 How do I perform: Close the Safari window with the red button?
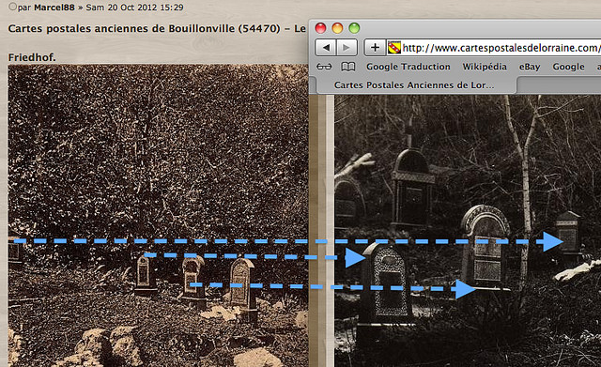(x=320, y=28)
